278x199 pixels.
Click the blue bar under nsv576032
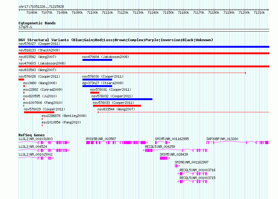click(122, 99)
